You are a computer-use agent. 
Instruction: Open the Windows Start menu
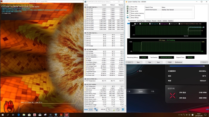2,115
